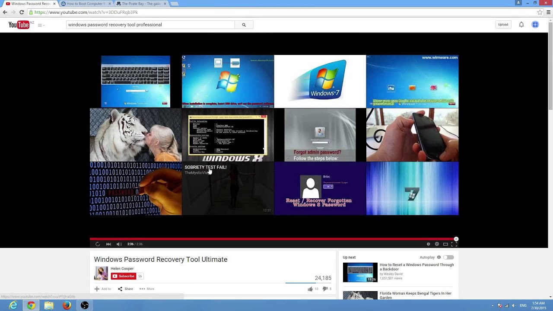
Task: Focus the YouTube search box
Action: [150, 25]
